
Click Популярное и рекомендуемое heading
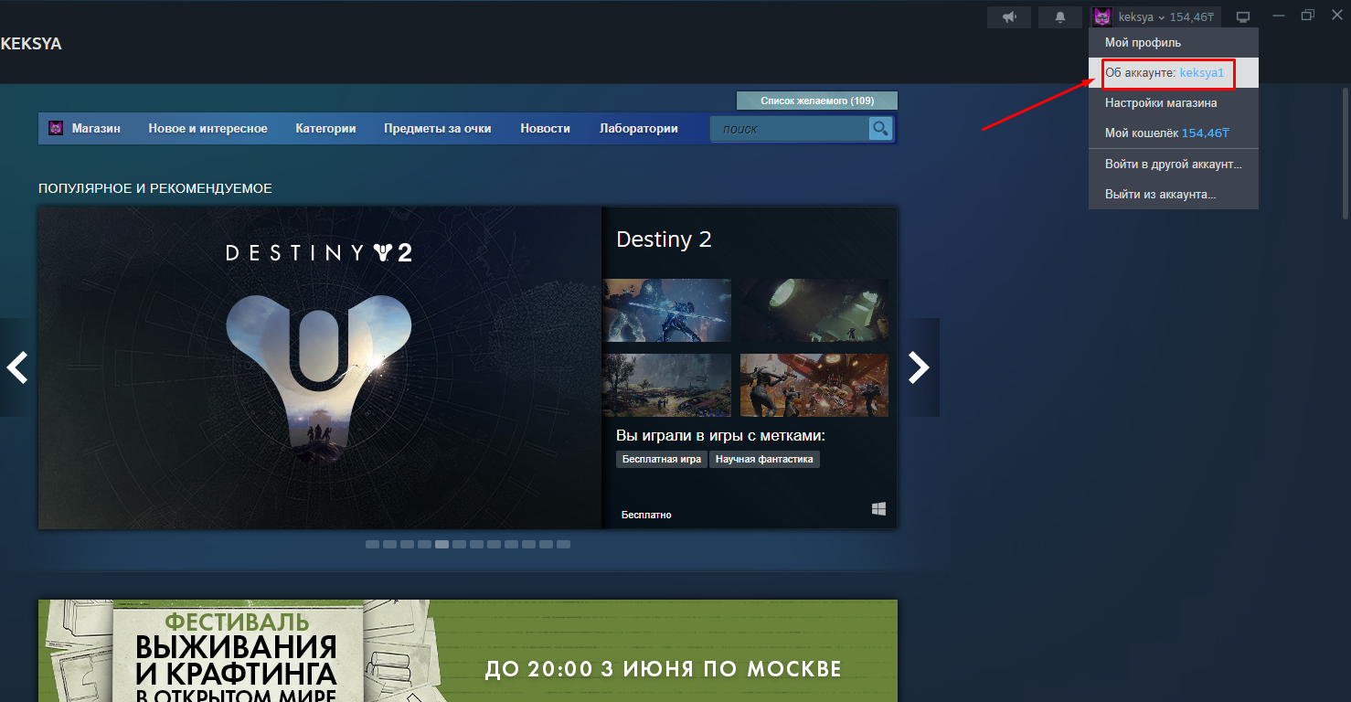click(155, 188)
